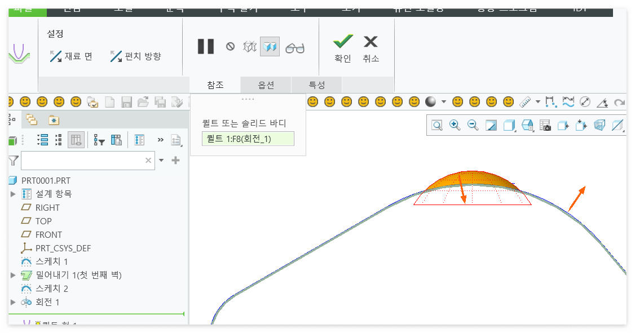This screenshot has height=333, width=635.
Task: Click the plus icon beside tree search
Action: tap(175, 161)
